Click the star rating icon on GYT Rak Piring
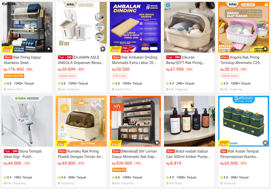Viewport: 271px width, 189px height. (168, 83)
